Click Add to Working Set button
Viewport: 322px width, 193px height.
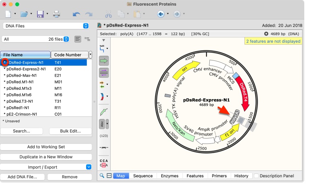(46, 147)
